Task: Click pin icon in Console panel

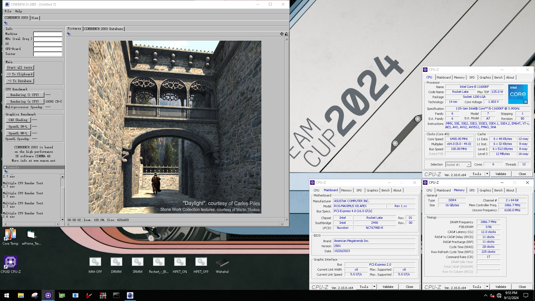Action: pyautogui.click(x=6, y=172)
